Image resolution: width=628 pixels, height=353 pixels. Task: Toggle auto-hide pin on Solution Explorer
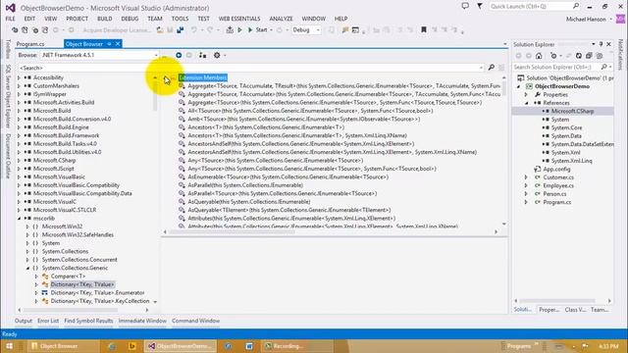pyautogui.click(x=601, y=44)
